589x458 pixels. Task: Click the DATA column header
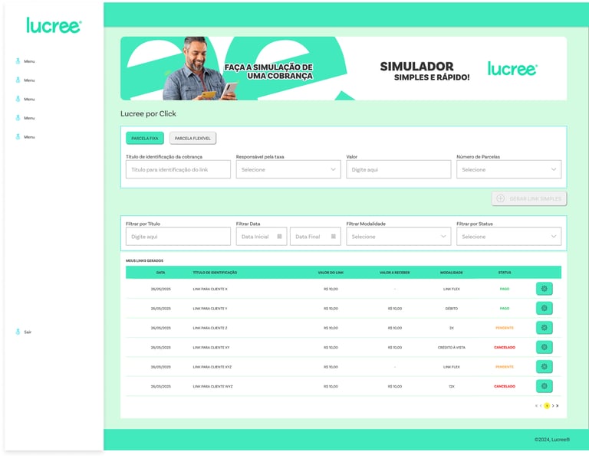(161, 273)
